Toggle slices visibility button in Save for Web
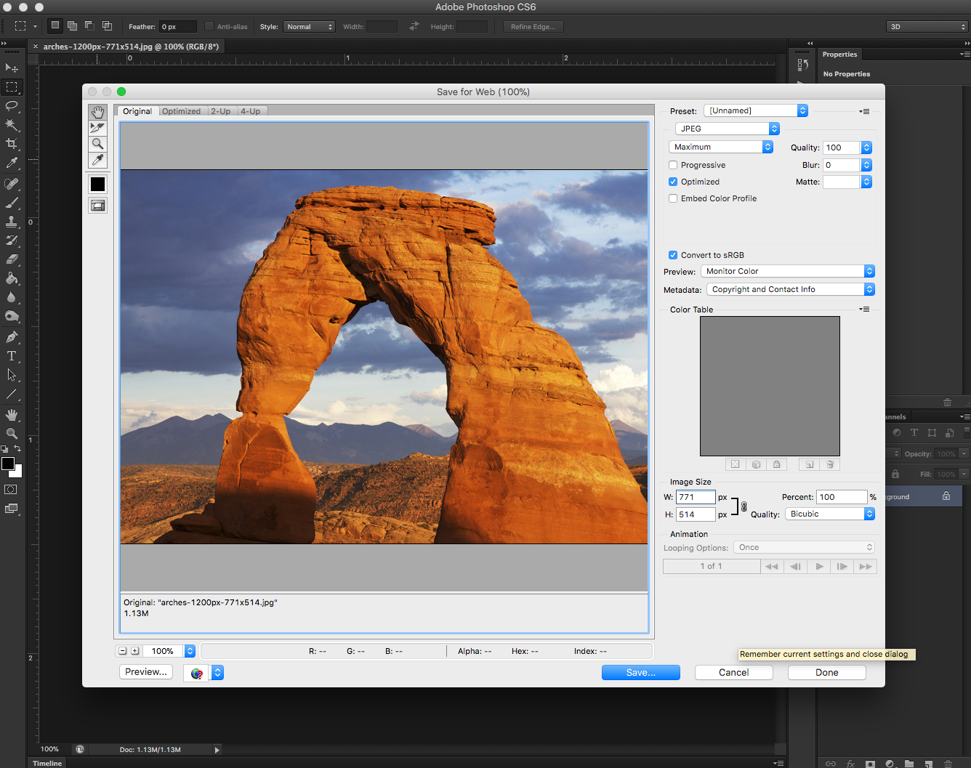971x768 pixels. (97, 206)
